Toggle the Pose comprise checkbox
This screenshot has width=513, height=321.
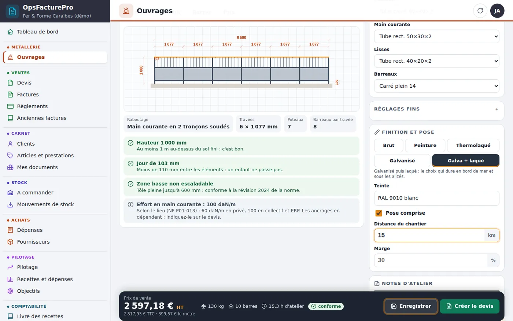[x=379, y=213]
